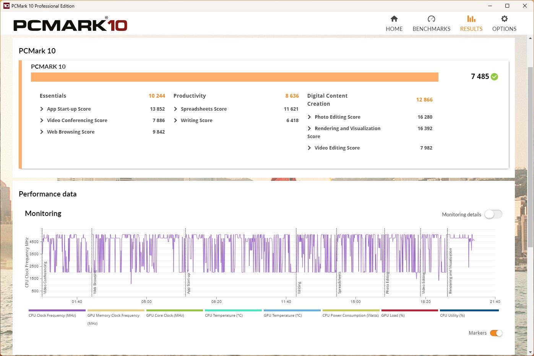534x356 pixels.
Task: Click the Digital Content Creation heading
Action: pyautogui.click(x=327, y=100)
